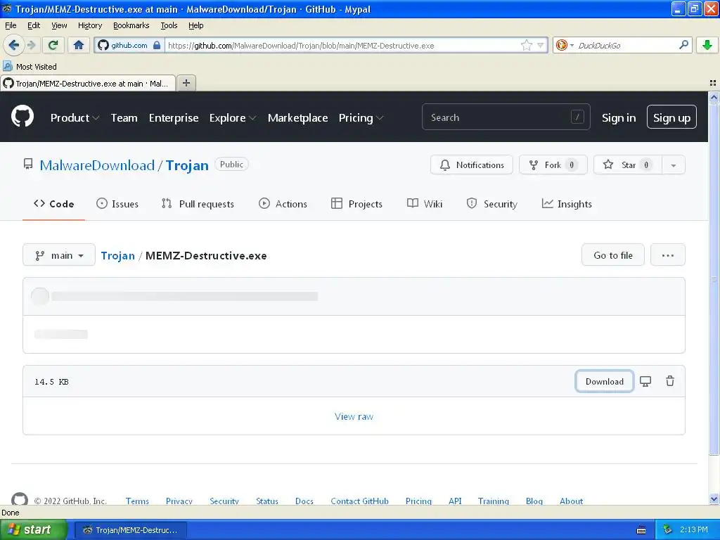Open the File menu
This screenshot has height=540, width=720.
pyautogui.click(x=11, y=25)
